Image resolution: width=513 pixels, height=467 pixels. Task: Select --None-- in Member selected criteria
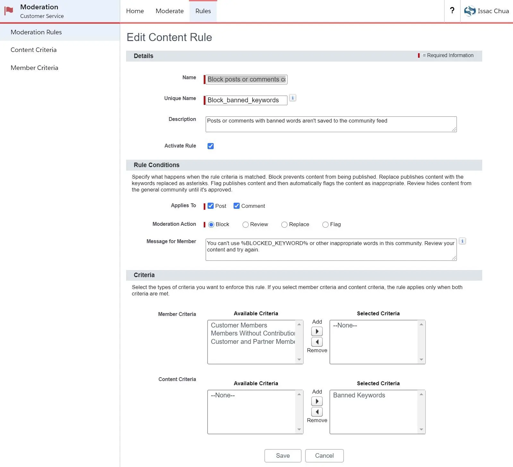pos(345,325)
